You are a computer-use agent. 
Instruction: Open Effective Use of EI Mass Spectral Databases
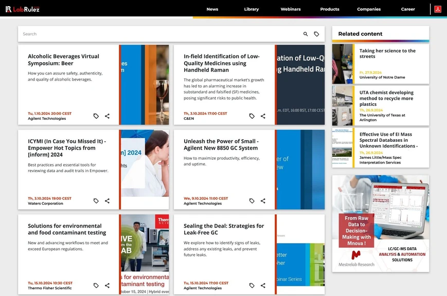tap(388, 140)
